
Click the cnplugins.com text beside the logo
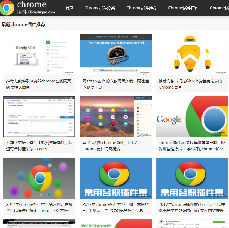tap(43, 12)
